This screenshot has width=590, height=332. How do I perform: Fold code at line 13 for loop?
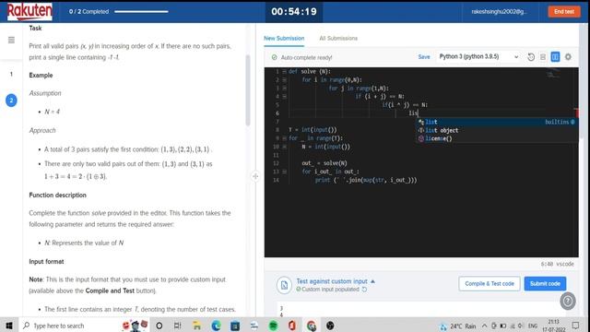click(285, 172)
